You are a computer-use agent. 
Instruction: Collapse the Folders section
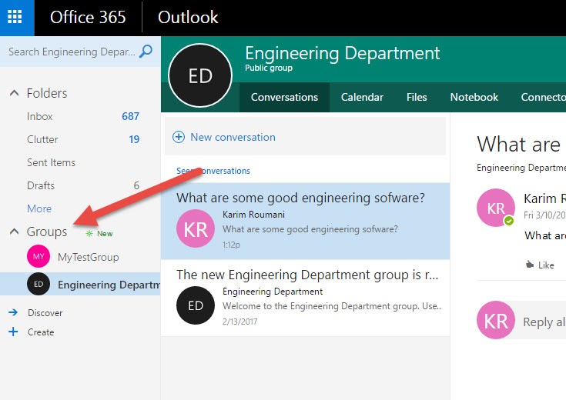coord(14,93)
